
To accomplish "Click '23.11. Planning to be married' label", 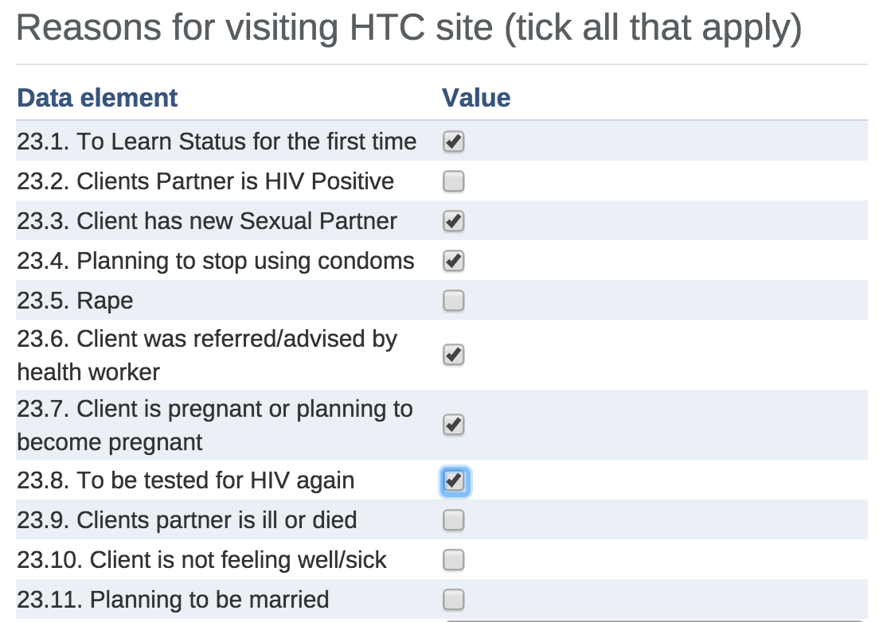I will 173,600.
